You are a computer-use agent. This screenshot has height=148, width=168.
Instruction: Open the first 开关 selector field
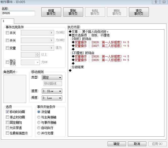click(38, 33)
